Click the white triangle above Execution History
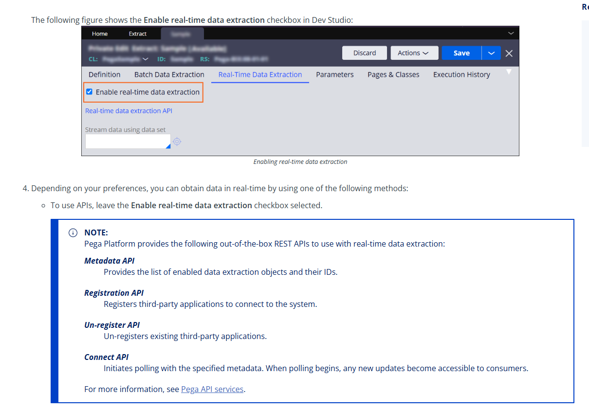 508,71
